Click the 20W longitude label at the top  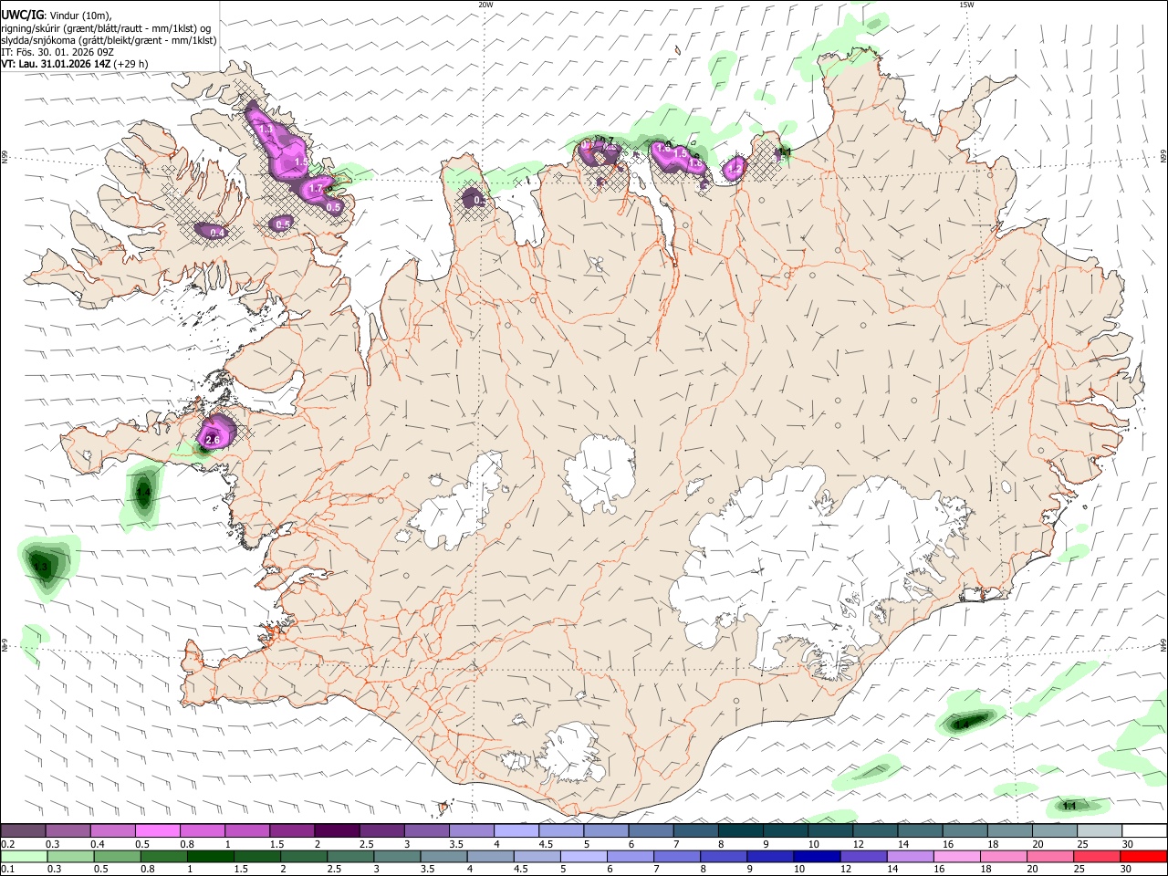coord(485,5)
